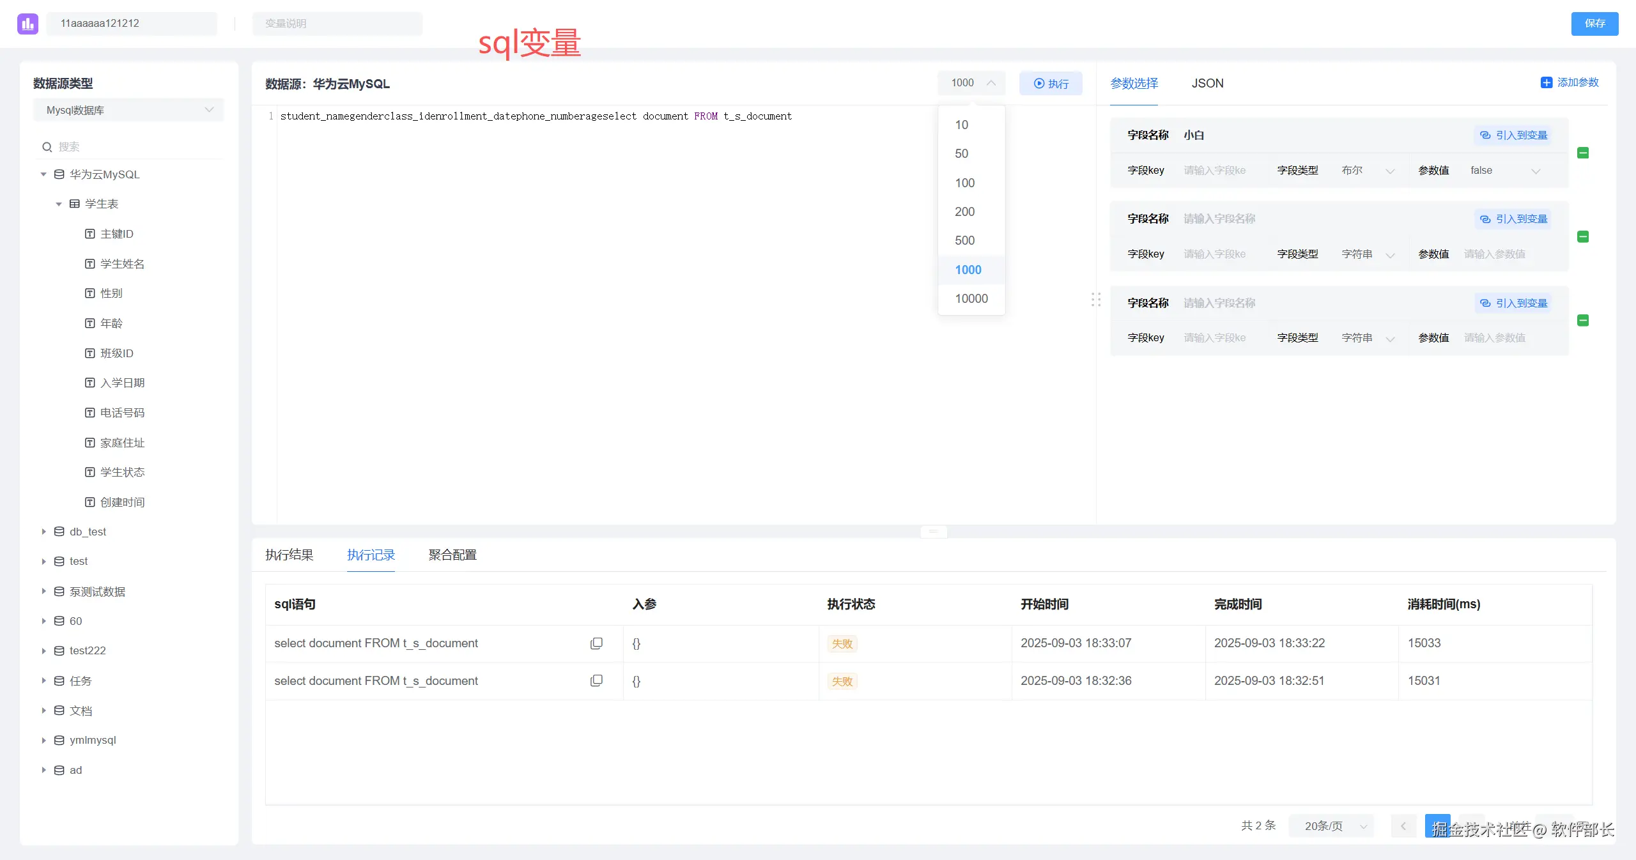The image size is (1636, 860).
Task: Collapse the 华为云MySQL tree node
Action: tap(43, 174)
